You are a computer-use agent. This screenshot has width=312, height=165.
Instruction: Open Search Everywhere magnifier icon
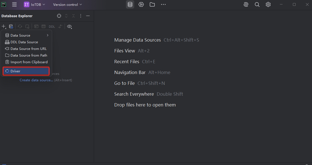[x=257, y=4]
